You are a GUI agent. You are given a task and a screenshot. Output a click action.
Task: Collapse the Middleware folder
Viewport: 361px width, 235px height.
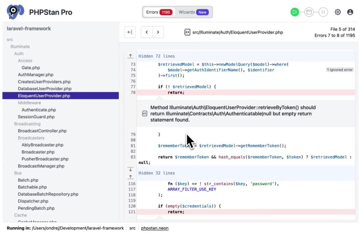(30, 103)
